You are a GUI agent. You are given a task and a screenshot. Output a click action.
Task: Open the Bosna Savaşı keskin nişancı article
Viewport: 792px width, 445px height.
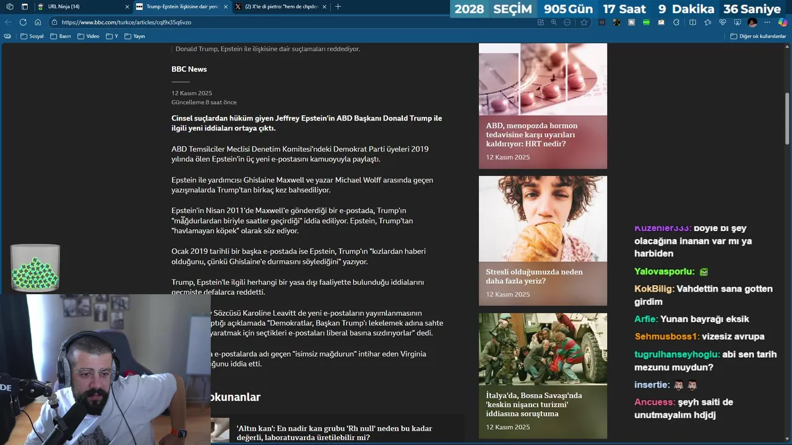(533, 405)
